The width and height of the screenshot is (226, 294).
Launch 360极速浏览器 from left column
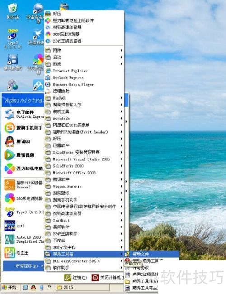[x=24, y=198]
